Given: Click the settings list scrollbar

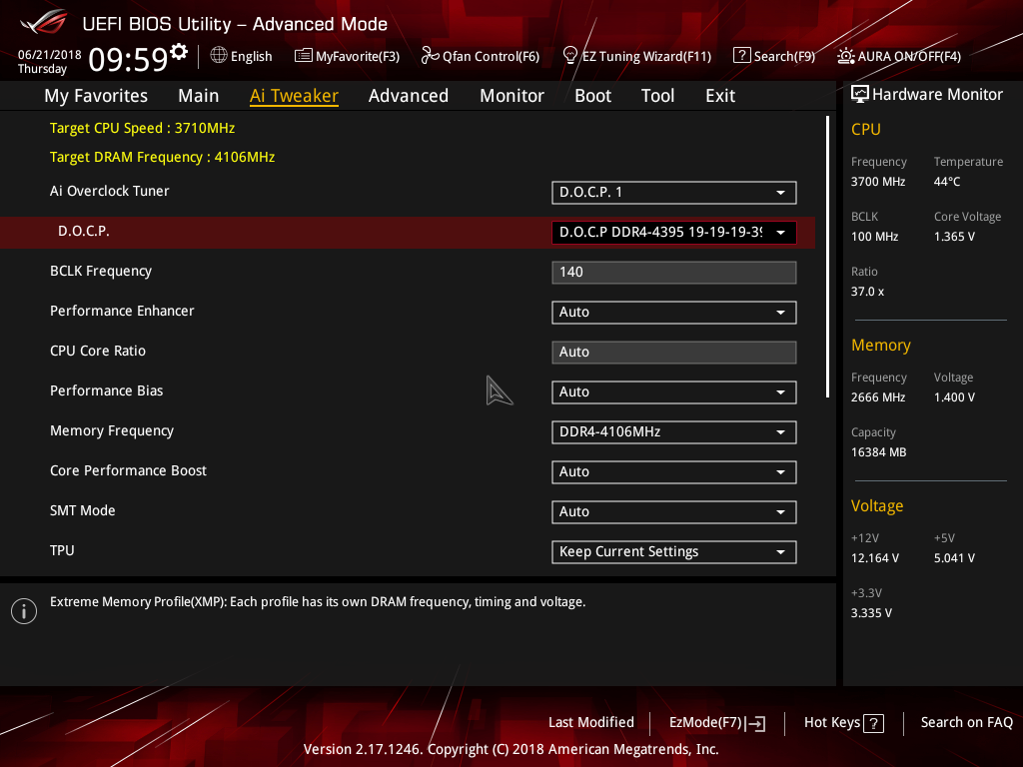Looking at the screenshot, I should click(x=827, y=257).
